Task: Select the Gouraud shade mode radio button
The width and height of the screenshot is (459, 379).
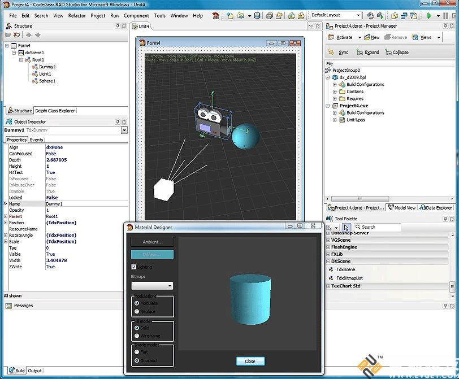Action: click(137, 360)
